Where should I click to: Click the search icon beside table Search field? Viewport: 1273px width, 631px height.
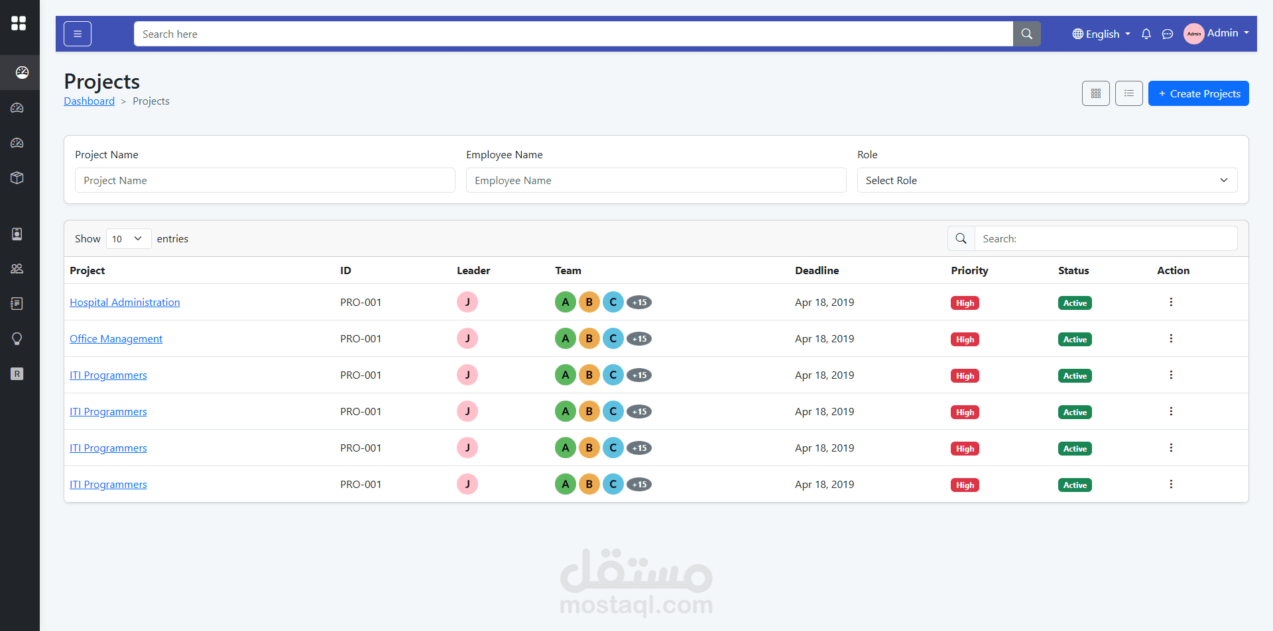click(x=961, y=238)
